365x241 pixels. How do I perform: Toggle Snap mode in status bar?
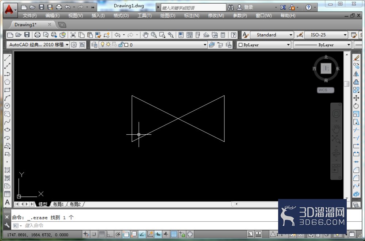pyautogui.click(x=94, y=234)
